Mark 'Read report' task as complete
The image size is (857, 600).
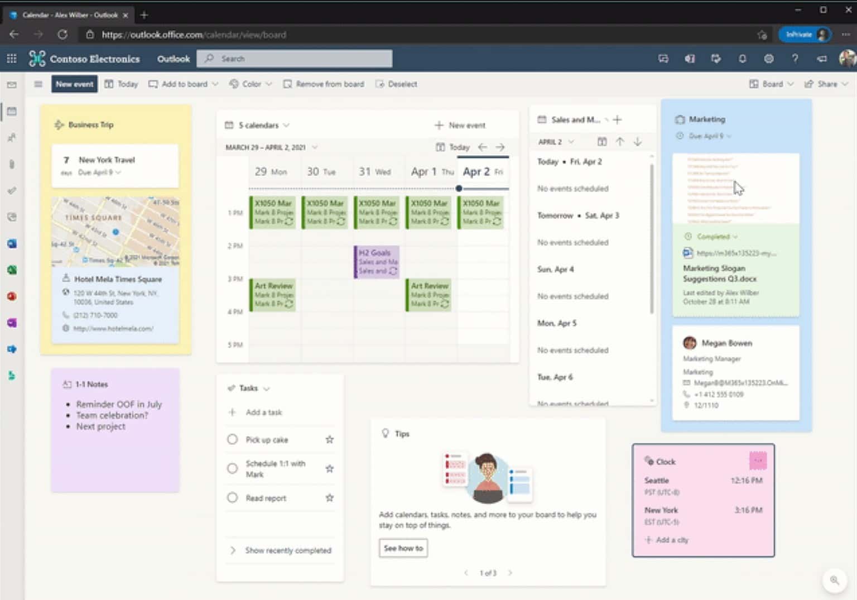tap(232, 498)
